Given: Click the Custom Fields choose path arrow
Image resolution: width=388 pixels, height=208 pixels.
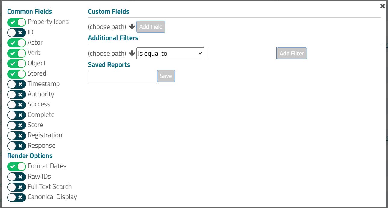Looking at the screenshot, I should pos(132,27).
